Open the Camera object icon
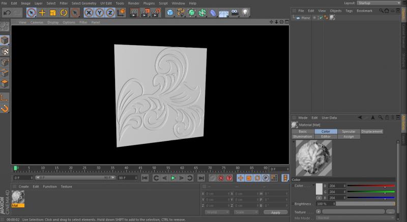The height and width of the screenshot is (222, 407). (x=234, y=12)
